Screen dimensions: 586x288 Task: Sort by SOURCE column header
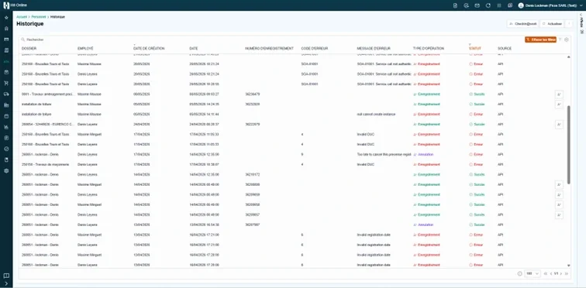tap(505, 49)
